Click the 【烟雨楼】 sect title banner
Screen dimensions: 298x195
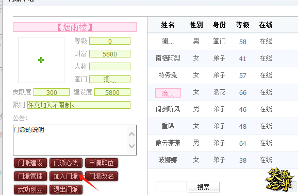pyautogui.click(x=75, y=27)
